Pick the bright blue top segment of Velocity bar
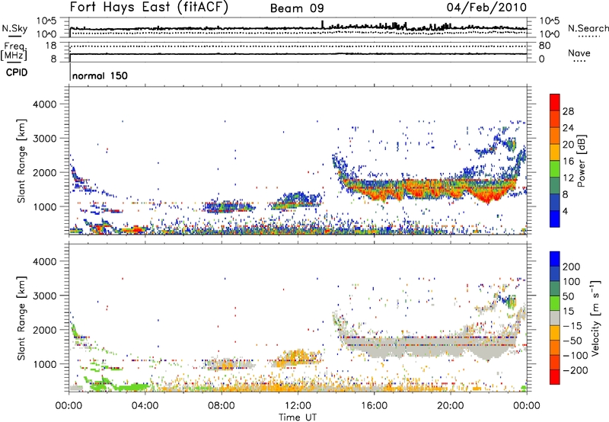Screen dimensions: 609x422 555,258
